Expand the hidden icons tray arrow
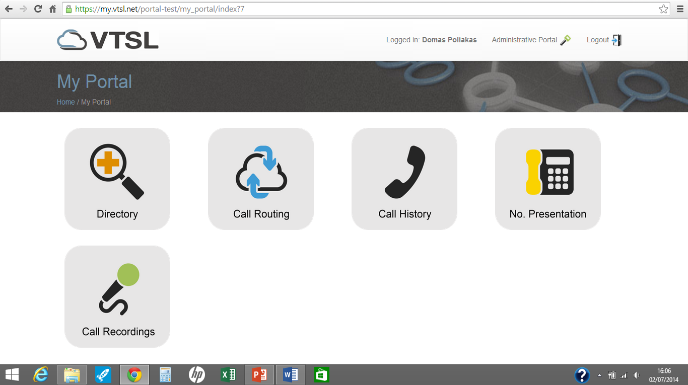The height and width of the screenshot is (385, 688). [599, 374]
